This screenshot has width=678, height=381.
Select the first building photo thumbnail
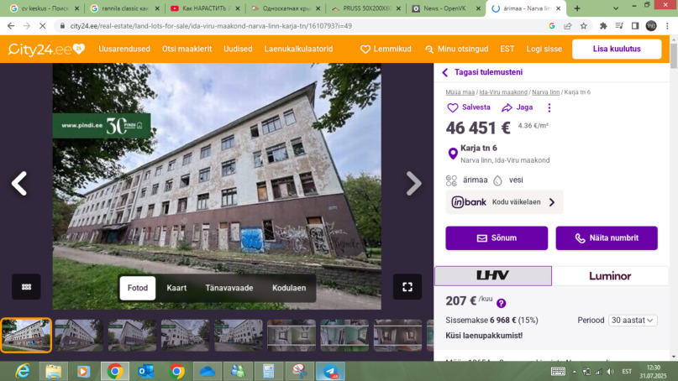point(26,335)
